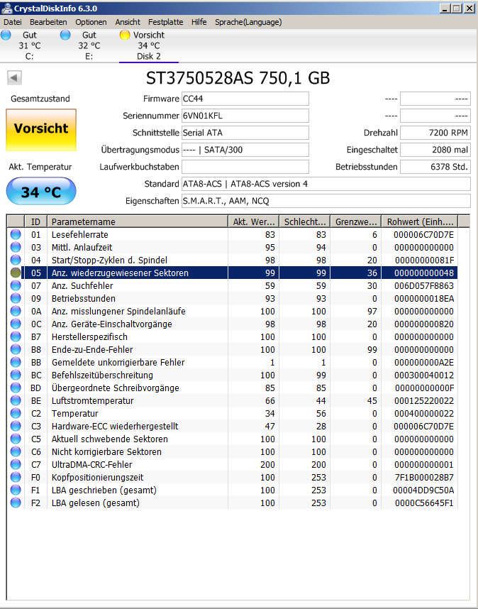Click status orb of Herstellerspezifisch row
The height and width of the screenshot is (609, 478).
click(x=16, y=336)
